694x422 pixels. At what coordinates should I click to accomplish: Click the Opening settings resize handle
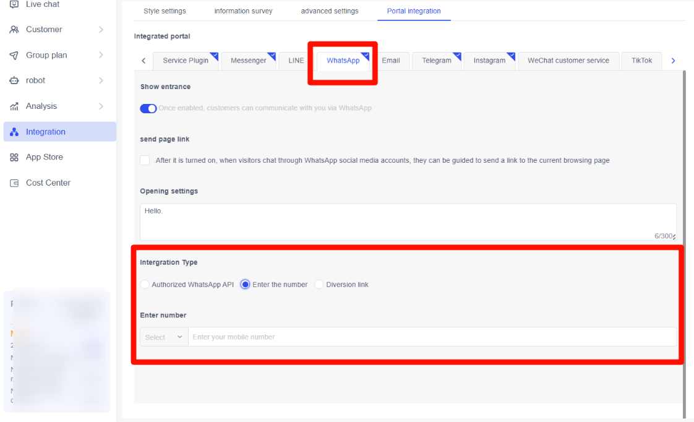pos(674,238)
